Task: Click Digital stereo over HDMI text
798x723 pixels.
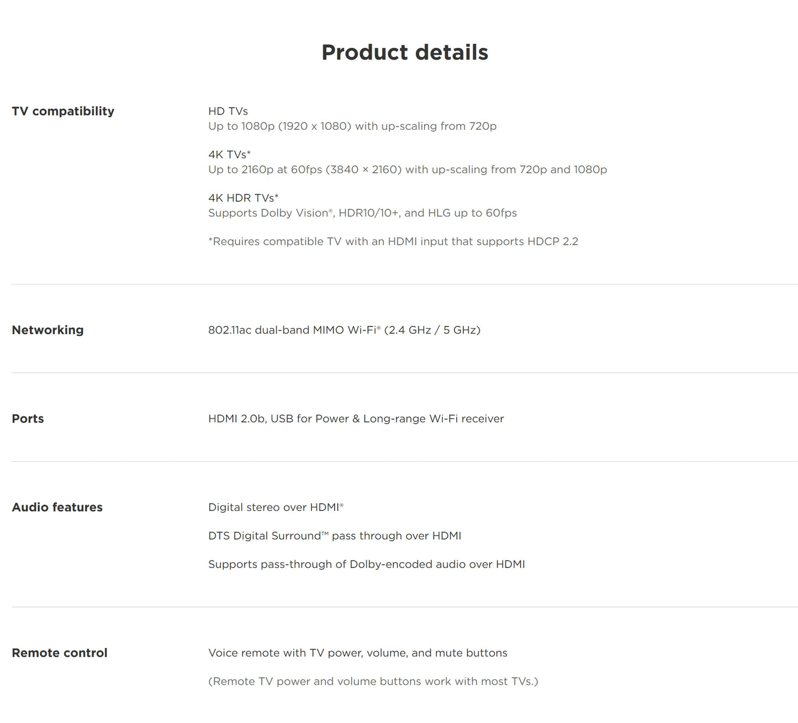Action: 275,507
